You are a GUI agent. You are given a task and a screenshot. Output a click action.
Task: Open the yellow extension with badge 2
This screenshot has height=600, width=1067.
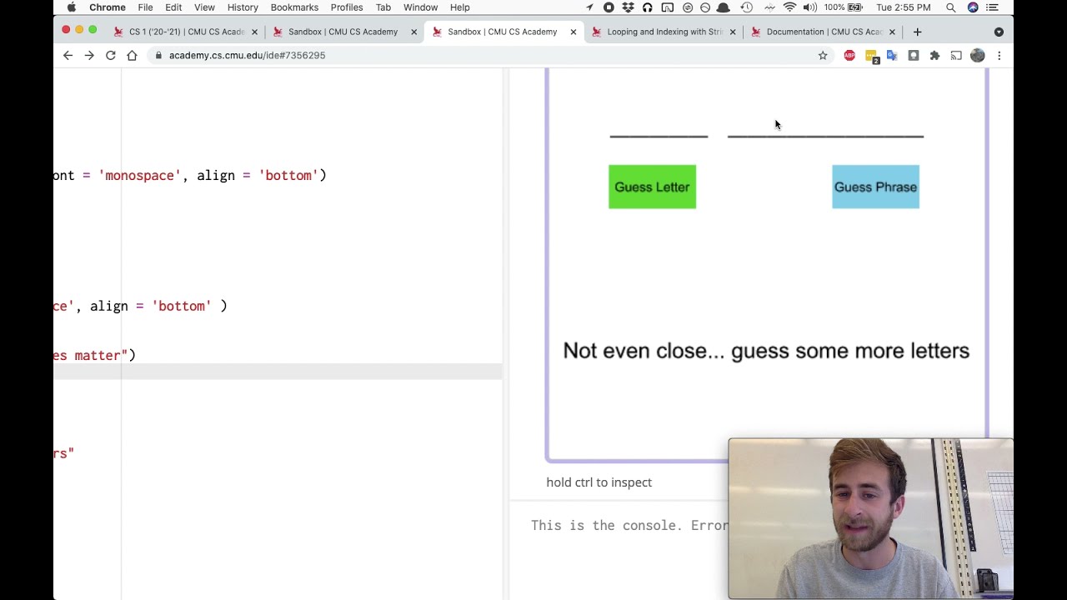[x=871, y=56]
